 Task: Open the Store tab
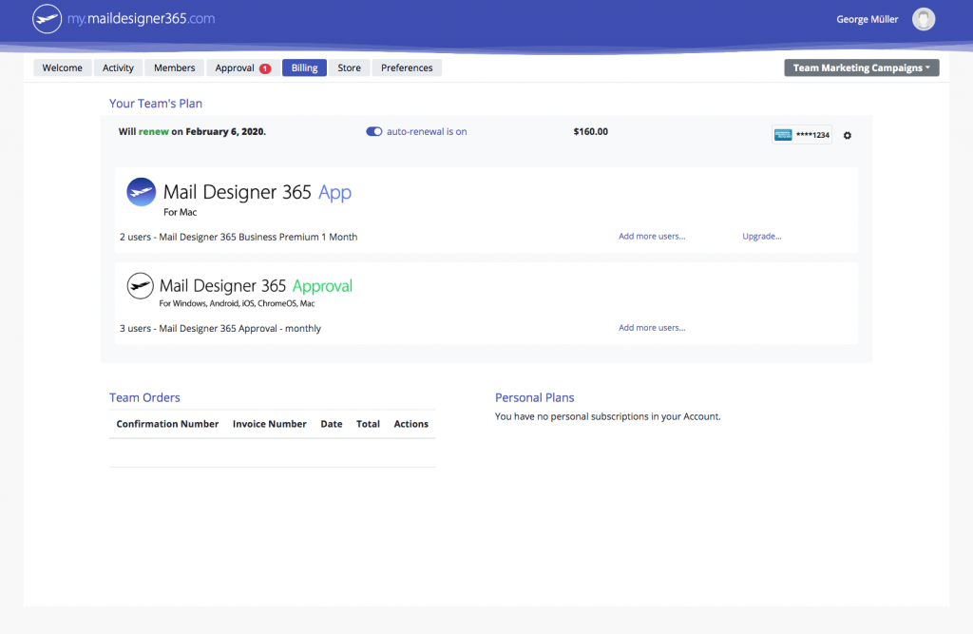350,67
